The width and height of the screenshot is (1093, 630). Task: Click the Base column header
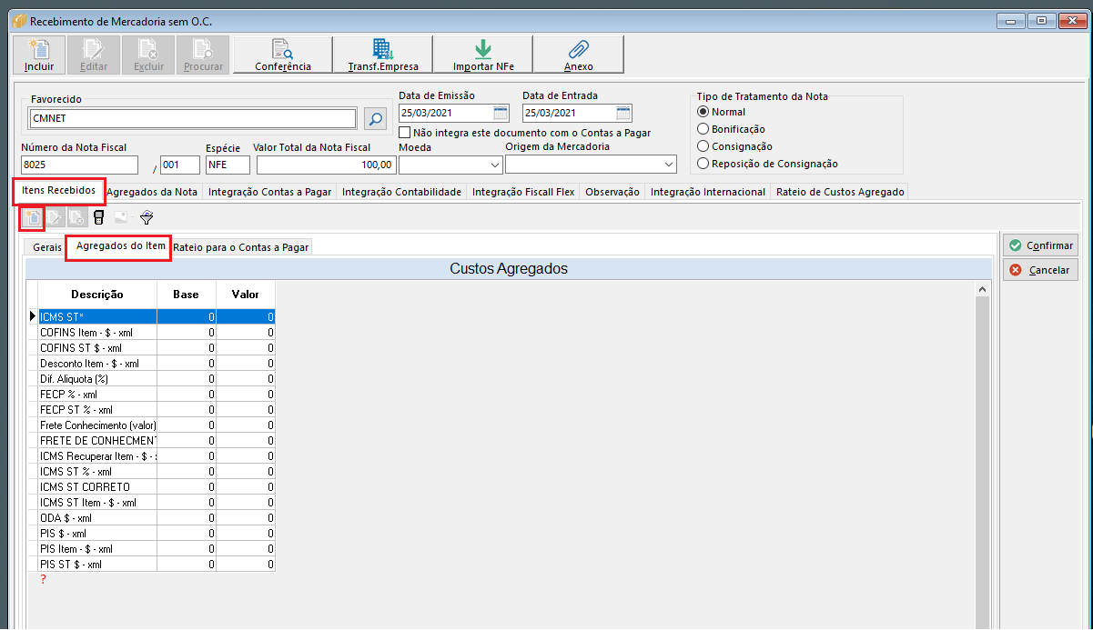[x=187, y=295]
